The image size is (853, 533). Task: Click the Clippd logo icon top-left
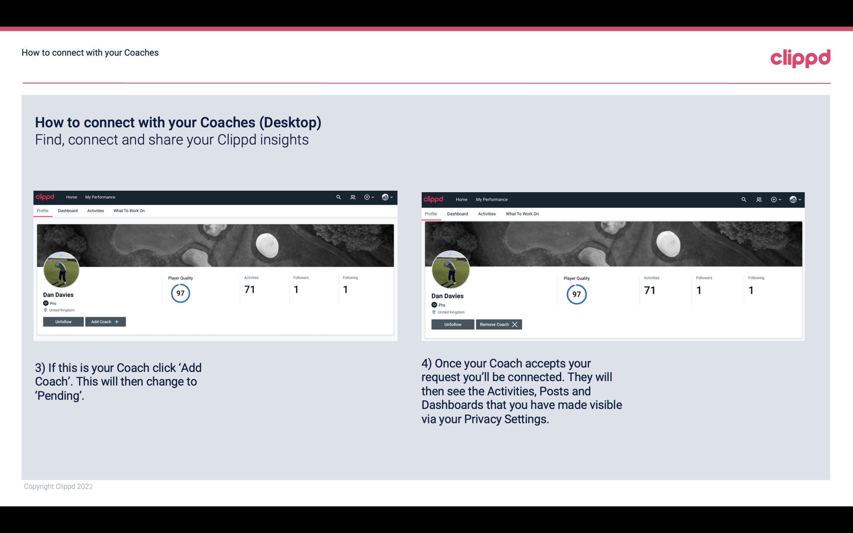tap(45, 197)
